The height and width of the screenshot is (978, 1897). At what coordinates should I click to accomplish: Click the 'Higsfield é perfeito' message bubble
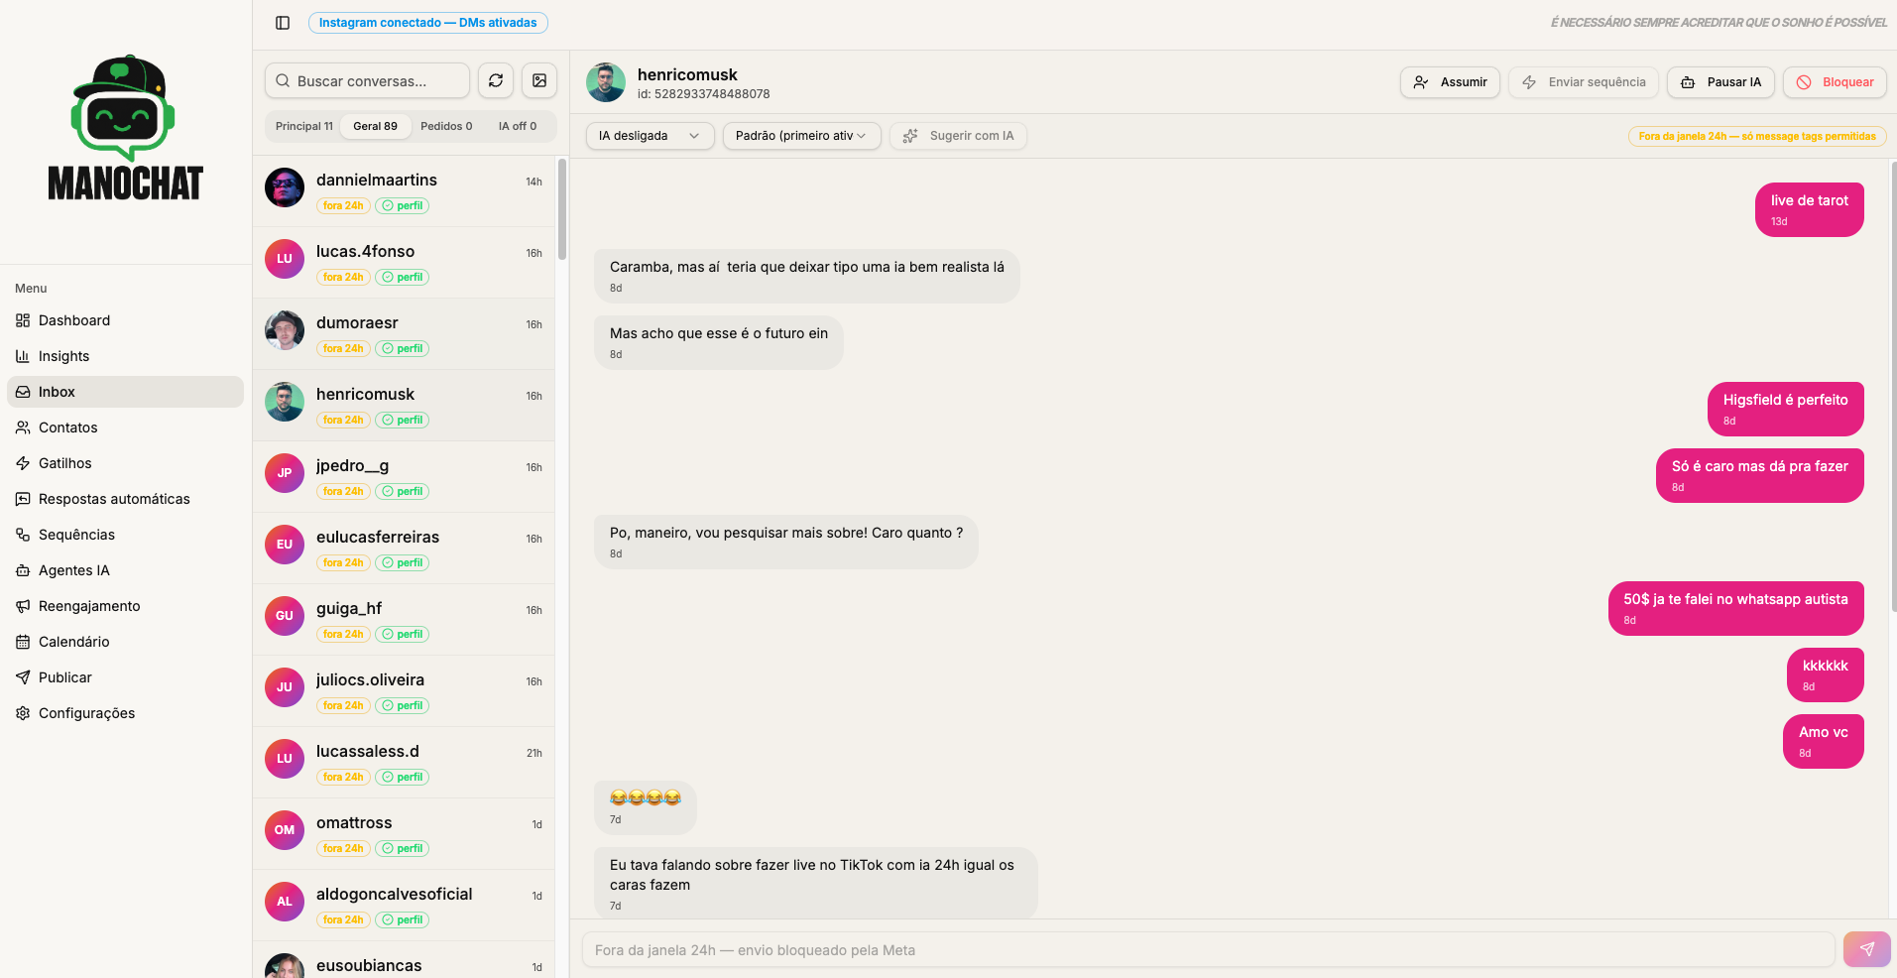1785,409
